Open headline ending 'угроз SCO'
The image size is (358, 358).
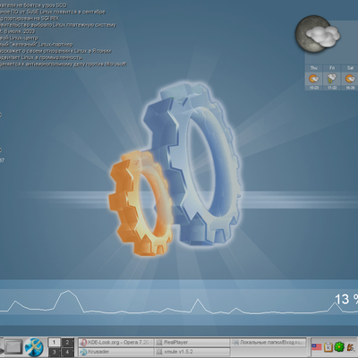point(33,5)
